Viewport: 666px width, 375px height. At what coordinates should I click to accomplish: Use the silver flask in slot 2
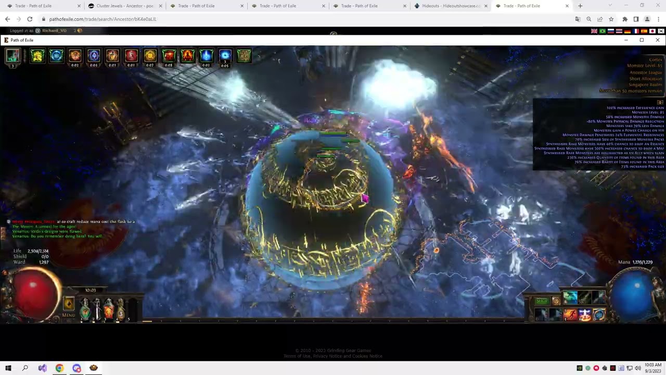point(97,308)
